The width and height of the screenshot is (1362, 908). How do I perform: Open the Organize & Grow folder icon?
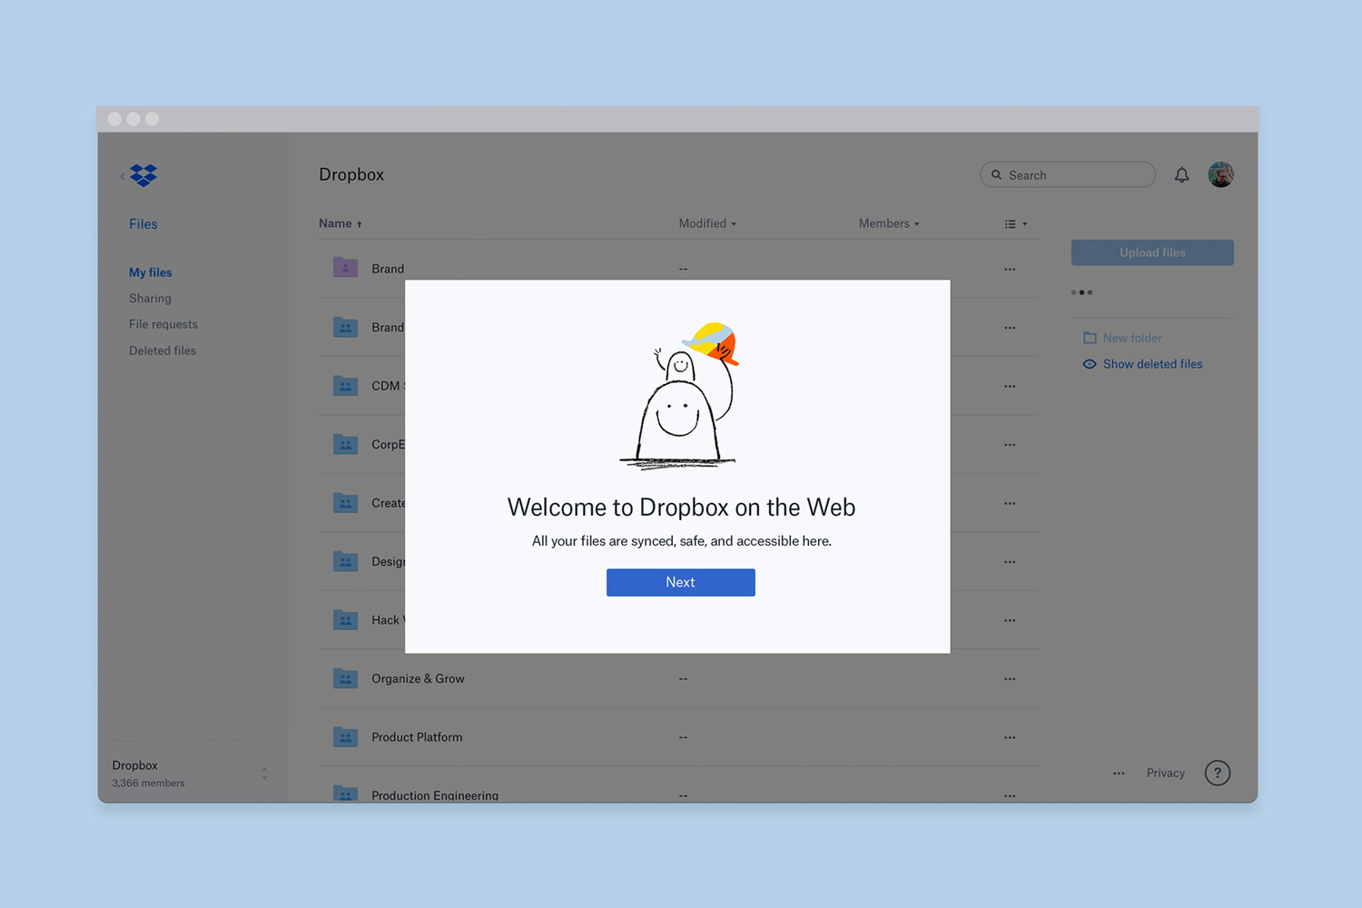[x=345, y=678]
